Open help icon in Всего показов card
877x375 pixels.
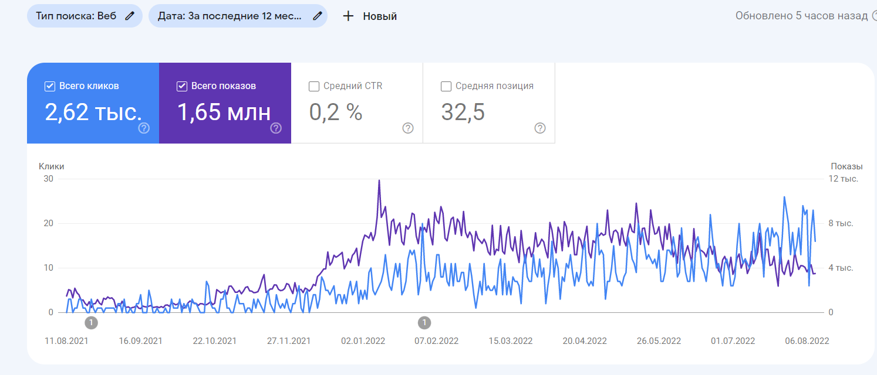pos(276,128)
